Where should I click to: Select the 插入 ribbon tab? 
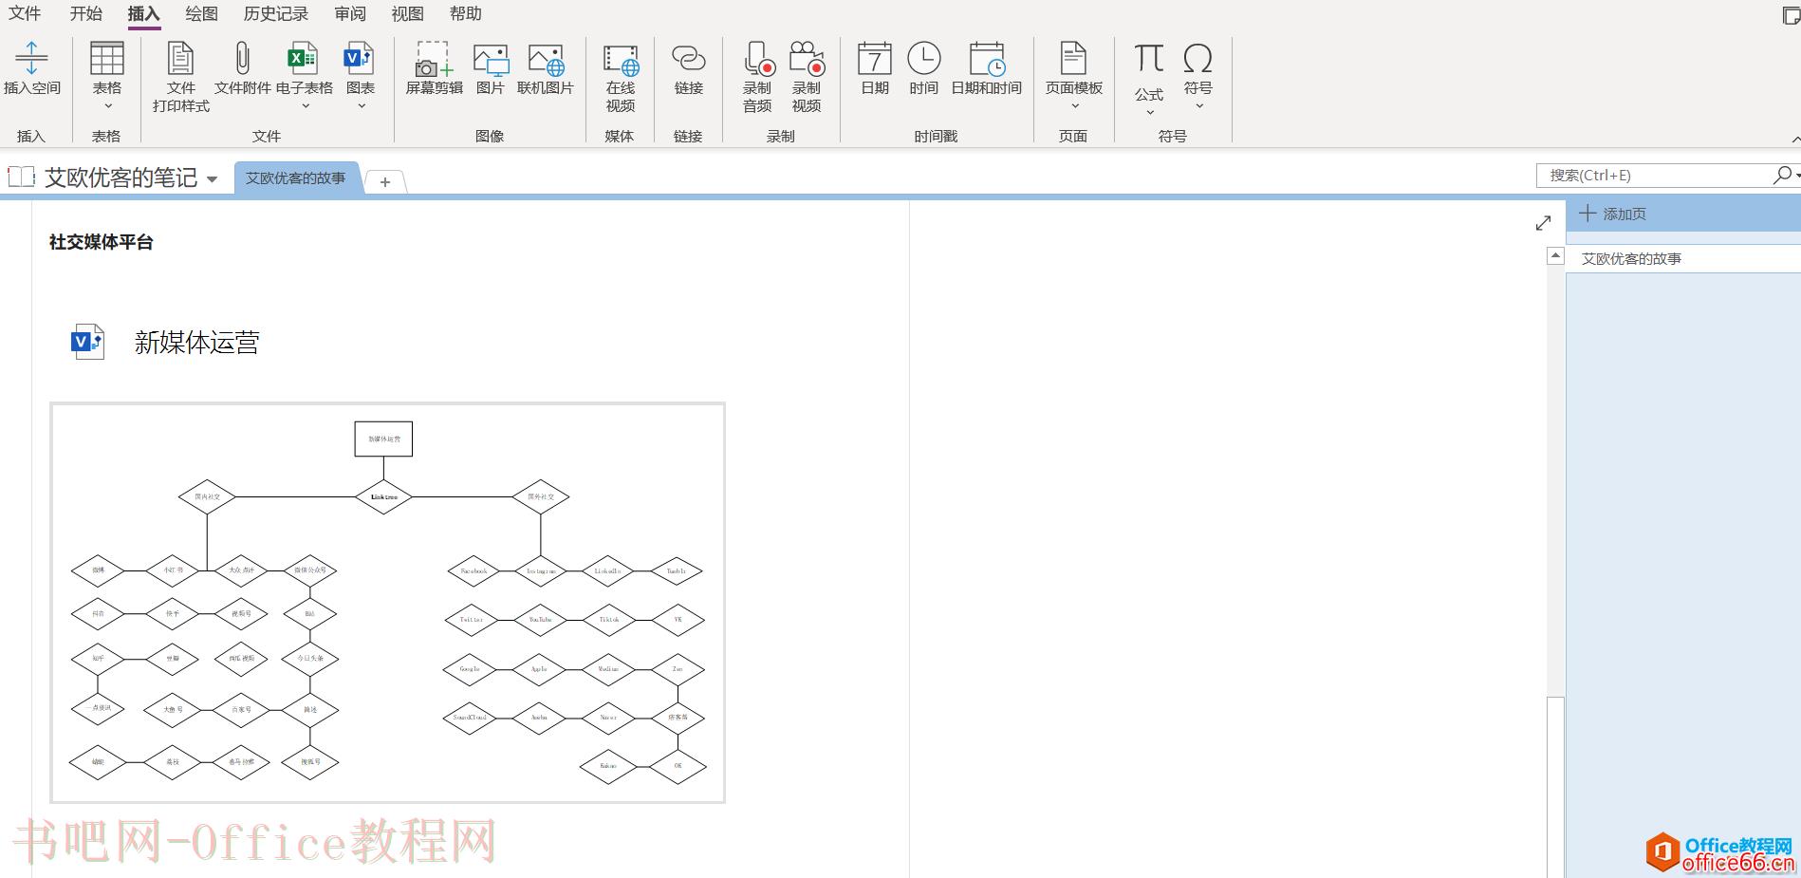[x=143, y=13]
